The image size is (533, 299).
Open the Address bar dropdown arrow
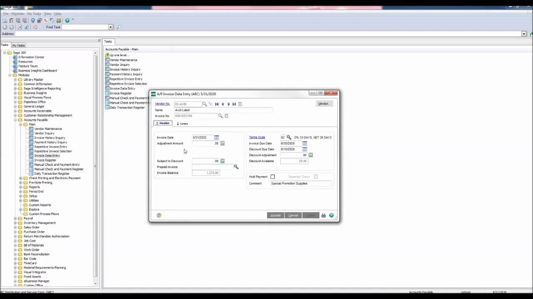(524, 34)
